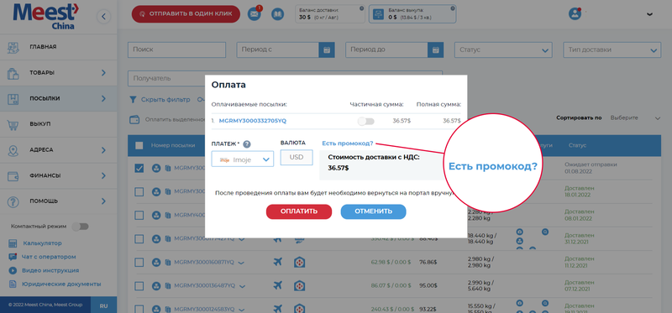Image resolution: width=672 pixels, height=313 pixels.
Task: Click Скрыть фильтр link
Action: click(165, 100)
